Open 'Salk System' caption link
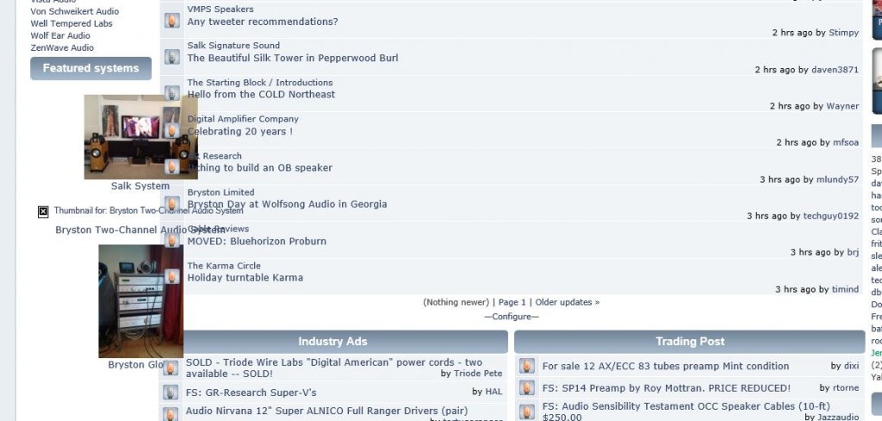 140,186
